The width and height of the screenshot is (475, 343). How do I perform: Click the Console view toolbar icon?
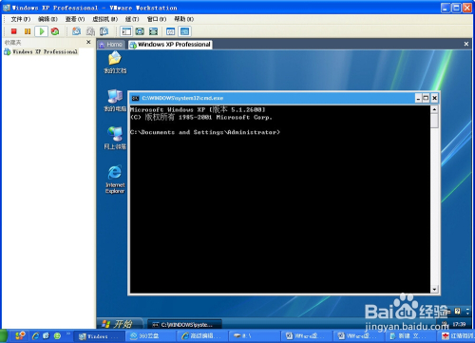184,31
